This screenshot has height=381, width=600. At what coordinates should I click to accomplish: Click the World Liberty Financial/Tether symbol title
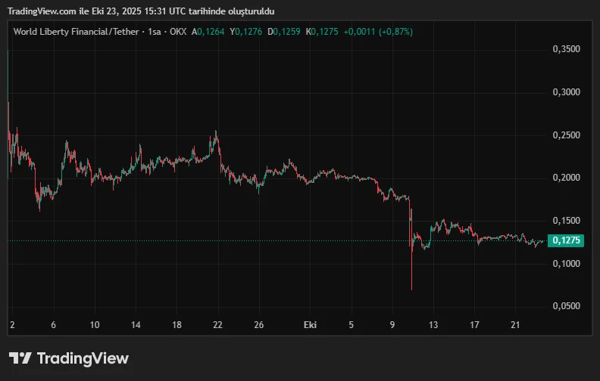click(x=76, y=32)
